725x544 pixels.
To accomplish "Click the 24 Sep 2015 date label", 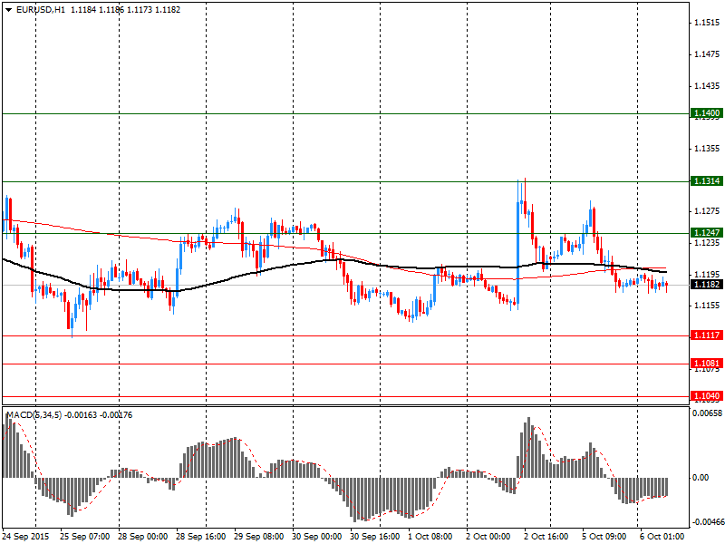I will tap(25, 537).
